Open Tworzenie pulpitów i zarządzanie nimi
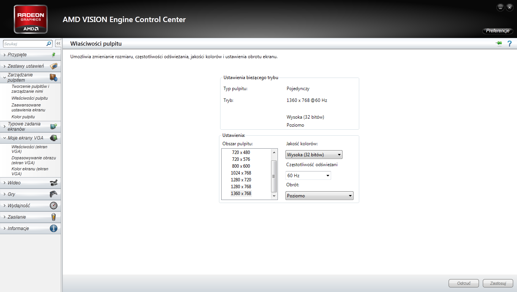The height and width of the screenshot is (292, 517). tap(30, 89)
